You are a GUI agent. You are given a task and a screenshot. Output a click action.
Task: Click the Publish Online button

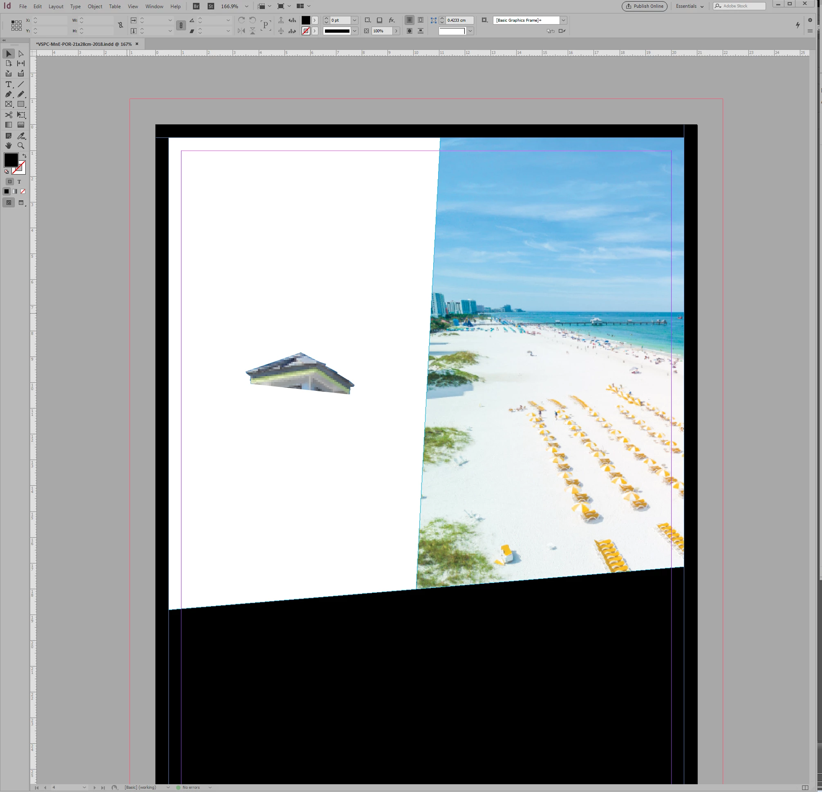(644, 6)
